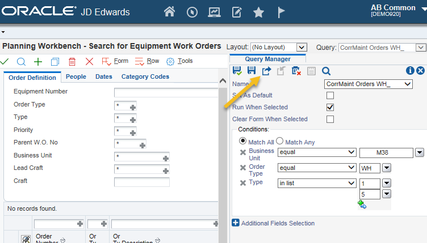Open the edit page pencil icon
The image size is (427, 243).
point(237,12)
